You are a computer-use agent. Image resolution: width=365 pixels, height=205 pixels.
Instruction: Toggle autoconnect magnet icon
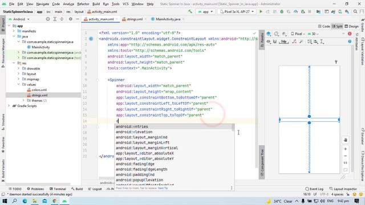tap(275, 42)
